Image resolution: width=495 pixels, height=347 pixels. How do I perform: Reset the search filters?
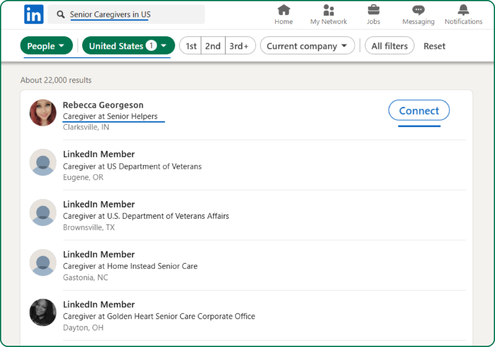[x=435, y=46]
